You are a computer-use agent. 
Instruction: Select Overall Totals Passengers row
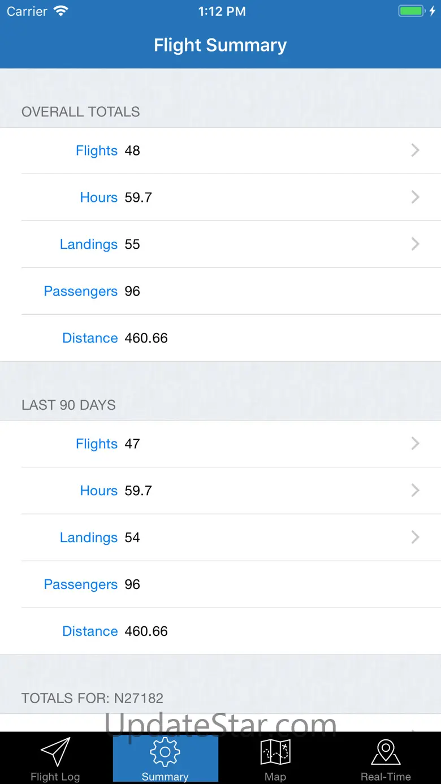[220, 291]
